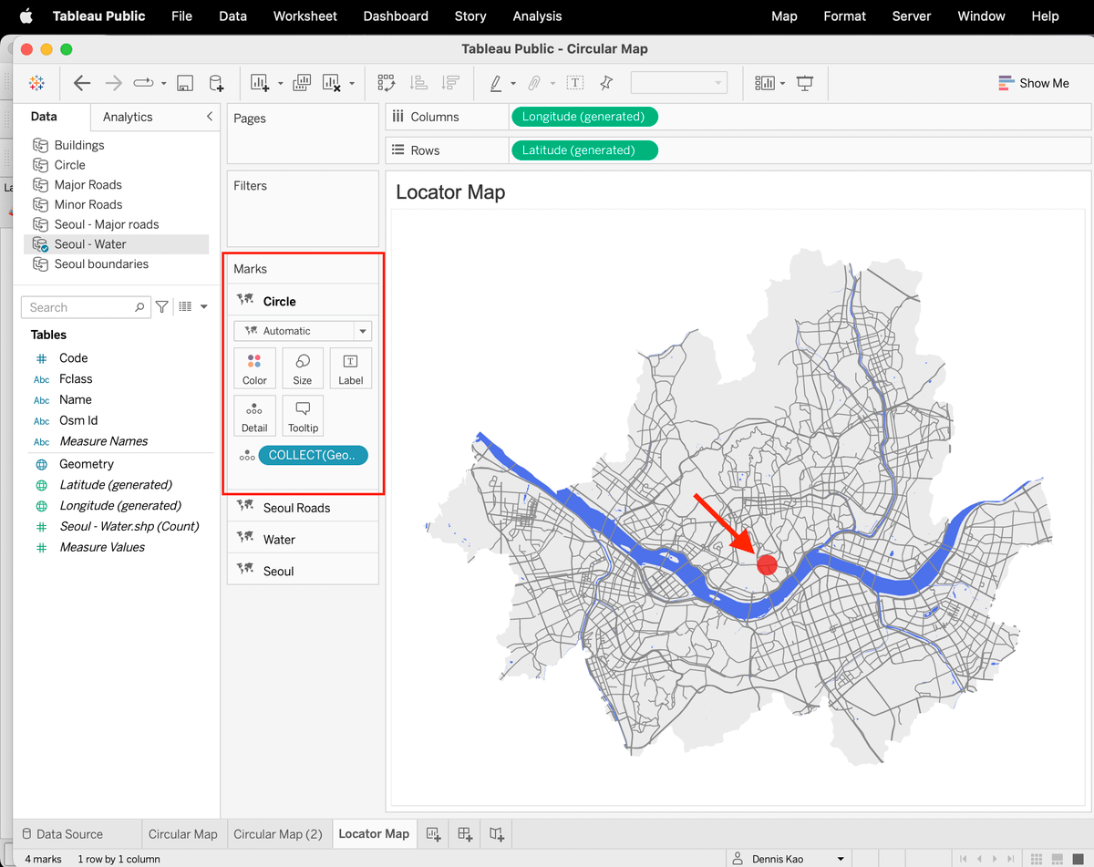Open the Dashboard menu

pyautogui.click(x=396, y=15)
